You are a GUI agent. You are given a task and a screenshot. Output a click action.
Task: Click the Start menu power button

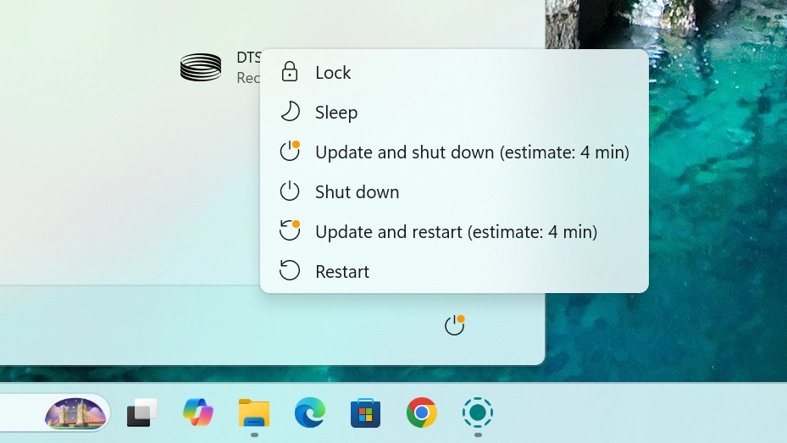[455, 325]
